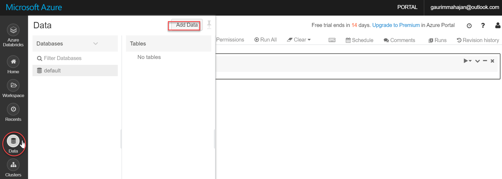The image size is (502, 179).
Task: Click the Tables column header
Action: pyautogui.click(x=168, y=44)
